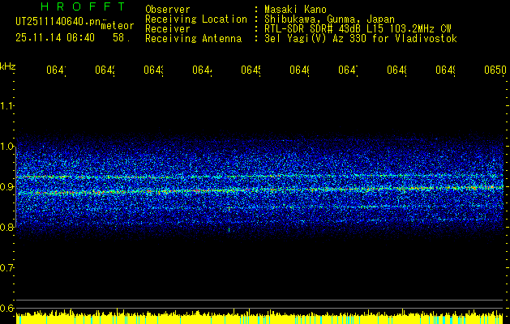Click the 3el Yagi antenna description
Viewport: 510px width, 324px height.
pyautogui.click(x=361, y=39)
